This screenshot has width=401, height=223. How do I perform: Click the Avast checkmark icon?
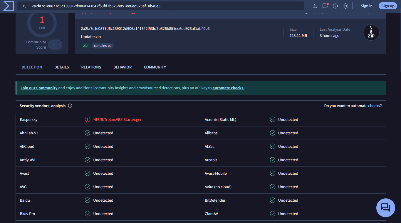click(x=88, y=173)
